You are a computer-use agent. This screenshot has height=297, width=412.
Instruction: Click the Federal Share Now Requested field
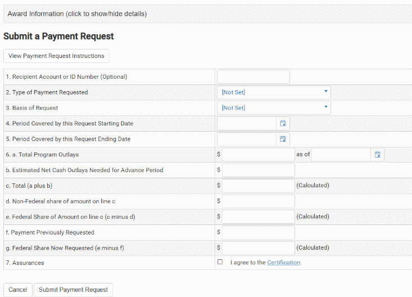tap(258, 247)
